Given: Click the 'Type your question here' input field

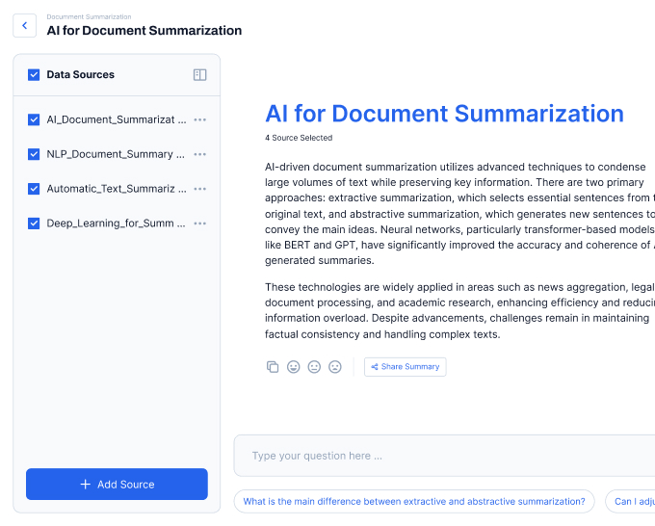Looking at the screenshot, I should point(443,456).
